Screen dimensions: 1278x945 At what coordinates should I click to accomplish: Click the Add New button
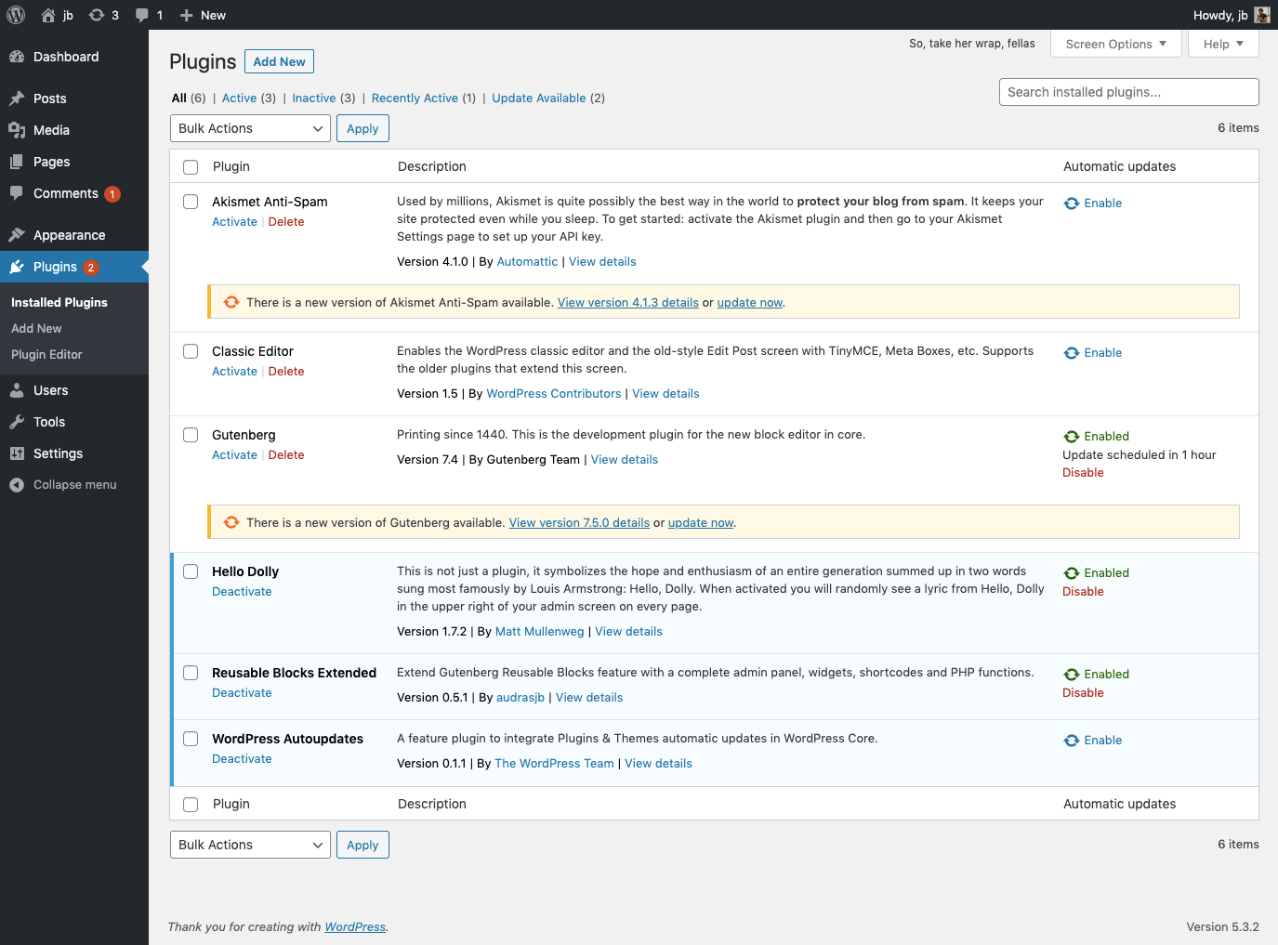pyautogui.click(x=279, y=61)
